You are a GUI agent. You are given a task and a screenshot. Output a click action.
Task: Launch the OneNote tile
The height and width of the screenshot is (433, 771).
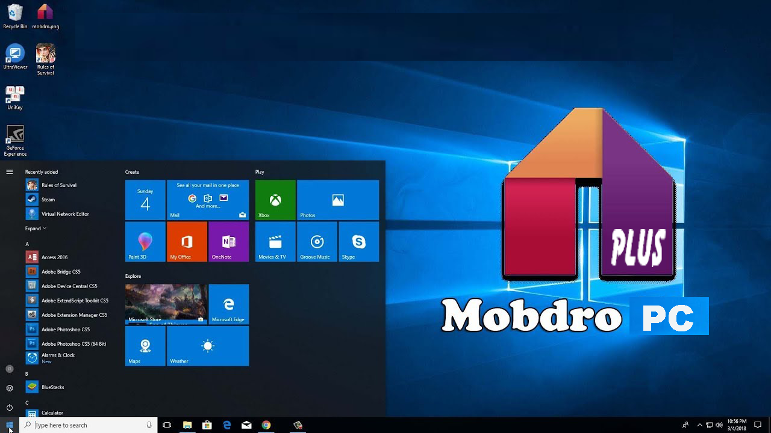click(x=229, y=242)
